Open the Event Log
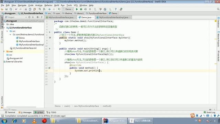Image resolution: width=220 pixels, height=124 pixels. [x=209, y=112]
